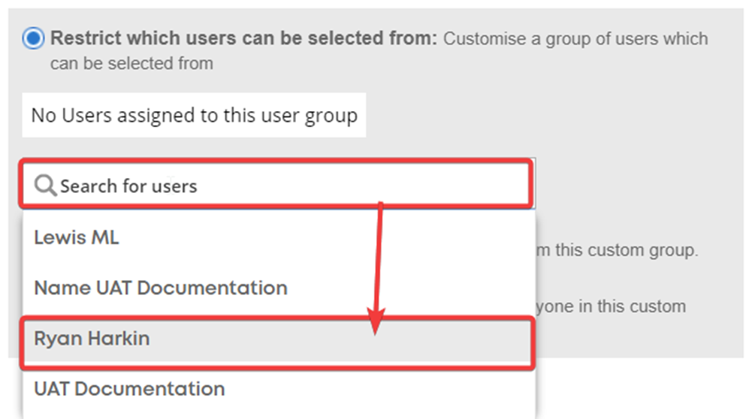Screen dimensions: 752x419
Task: Select the last entry, UAT Documentation
Action: pos(278,389)
